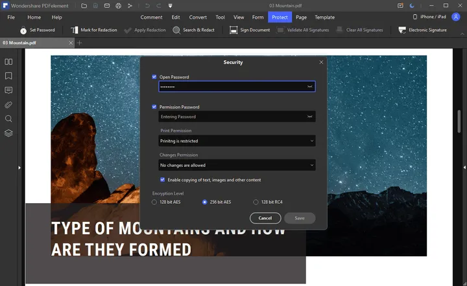Select 128 bit AES encryption
Screen dimensions: 467x286
click(154, 202)
